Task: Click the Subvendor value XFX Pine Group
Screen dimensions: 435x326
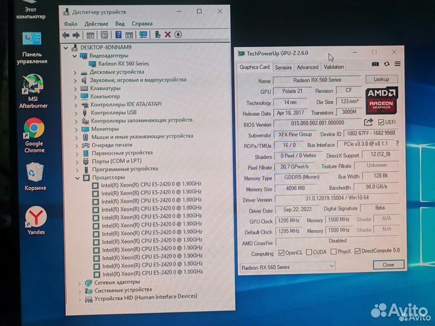Action: (x=295, y=135)
